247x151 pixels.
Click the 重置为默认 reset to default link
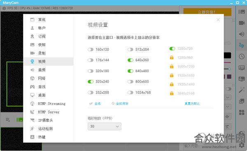(x=192, y=104)
